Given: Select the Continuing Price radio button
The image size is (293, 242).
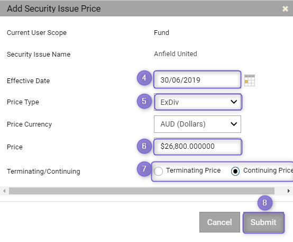Looking at the screenshot, I should coord(235,171).
